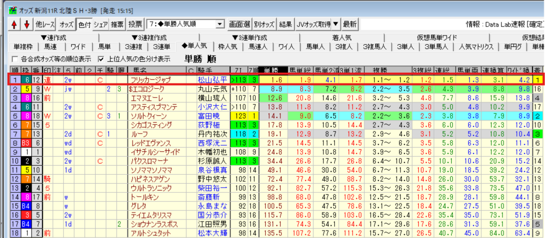Click the 画面選 toolbar button
The height and width of the screenshot is (238, 545).
(240, 24)
